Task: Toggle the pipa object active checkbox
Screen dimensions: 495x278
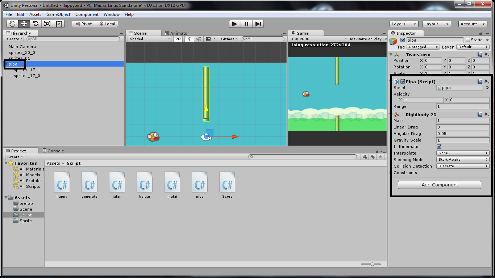Action: tap(403, 40)
